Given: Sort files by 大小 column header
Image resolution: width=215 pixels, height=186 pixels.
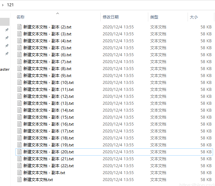Looking at the screenshot, I should (x=194, y=17).
